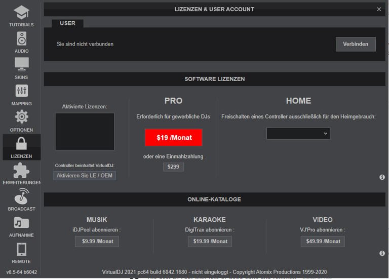Click 'Aktivierte Lizenzen:' label

pyautogui.click(x=85, y=107)
